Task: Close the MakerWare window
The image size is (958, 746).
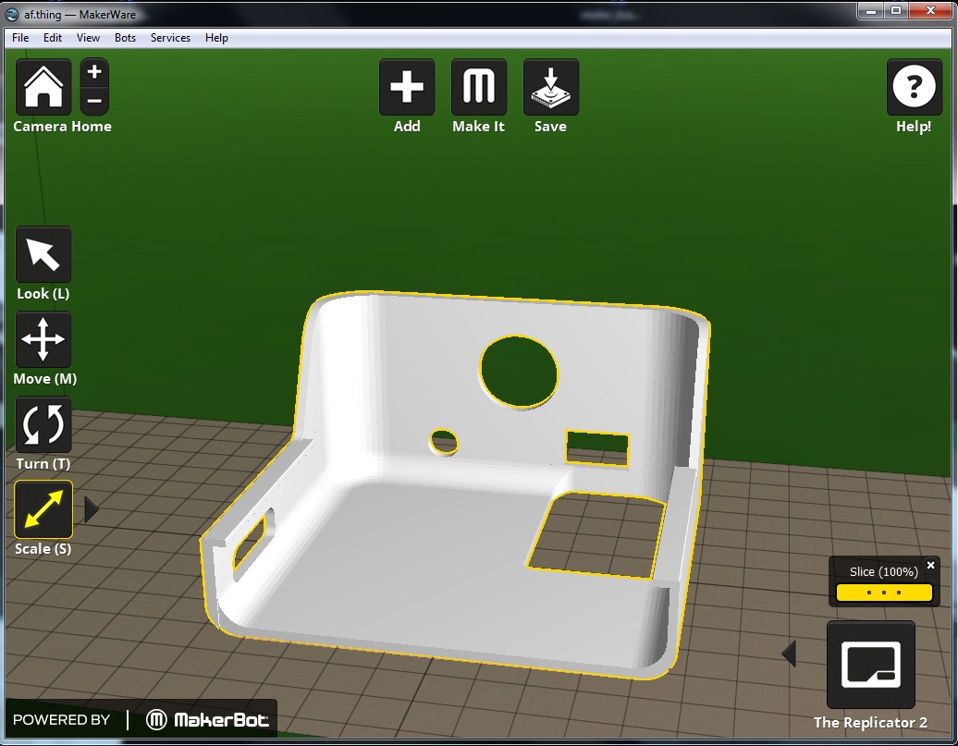Action: pos(930,10)
